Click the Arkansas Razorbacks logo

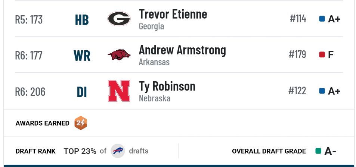click(x=119, y=54)
